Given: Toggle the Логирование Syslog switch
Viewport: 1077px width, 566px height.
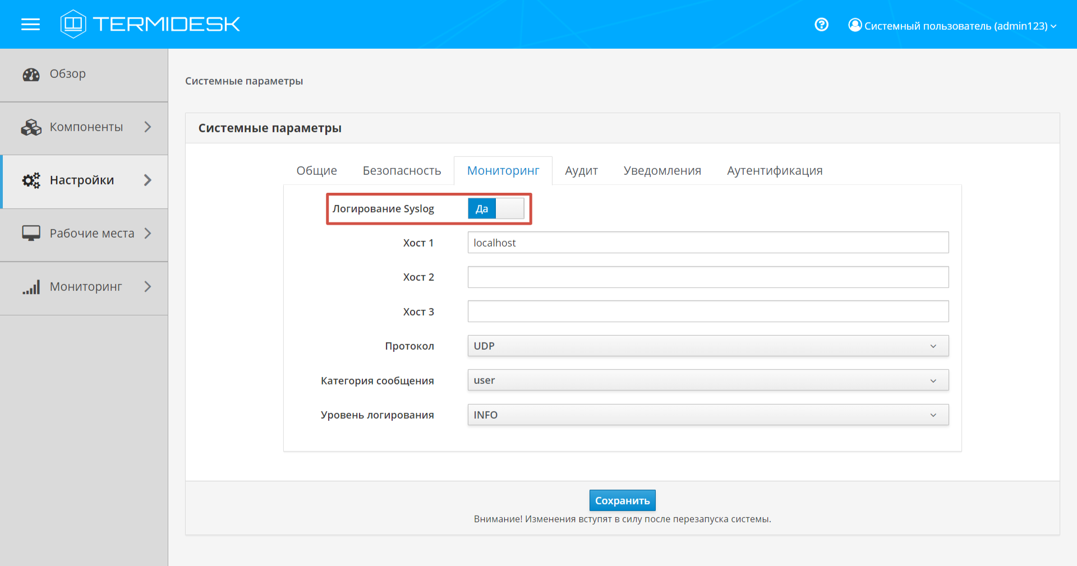Looking at the screenshot, I should (x=496, y=209).
